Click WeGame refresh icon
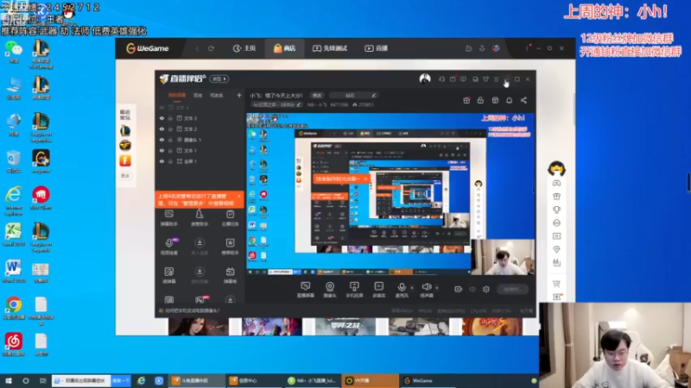 pyautogui.click(x=211, y=48)
